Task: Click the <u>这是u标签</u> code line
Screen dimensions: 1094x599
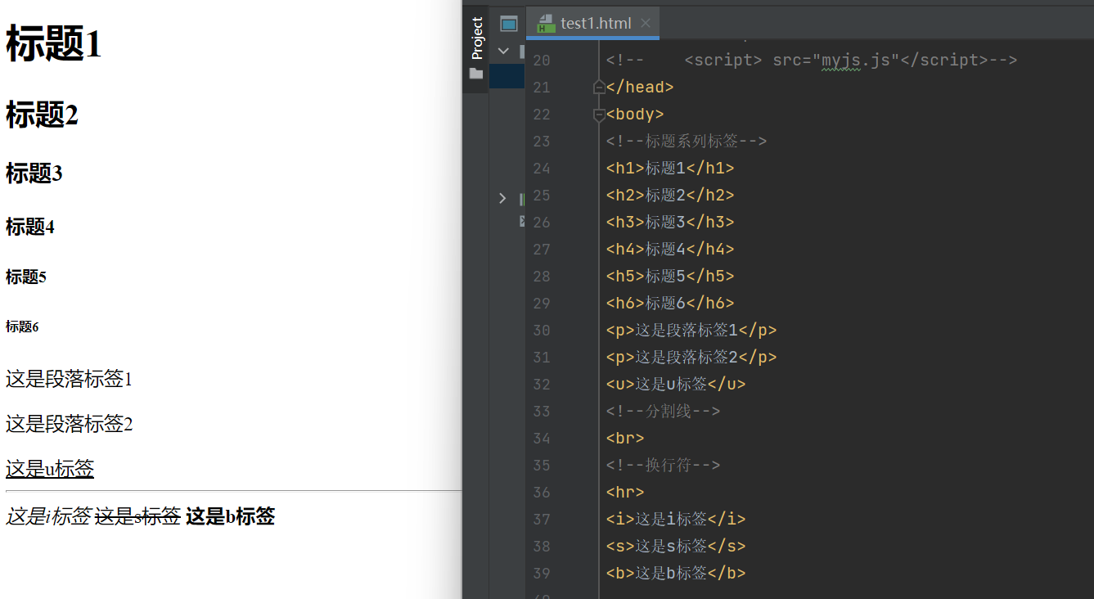Action: pos(676,385)
